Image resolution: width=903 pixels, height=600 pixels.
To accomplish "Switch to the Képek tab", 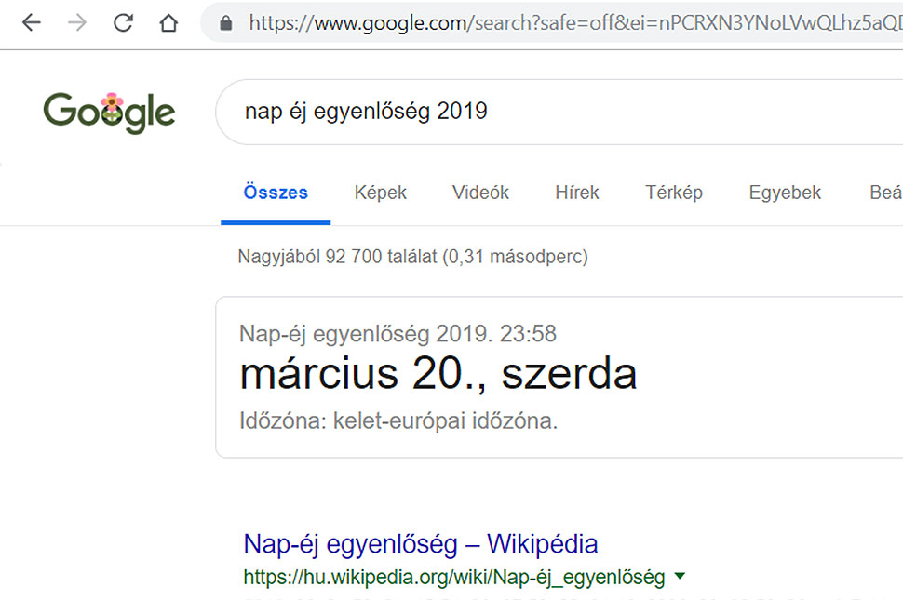I will 381,193.
